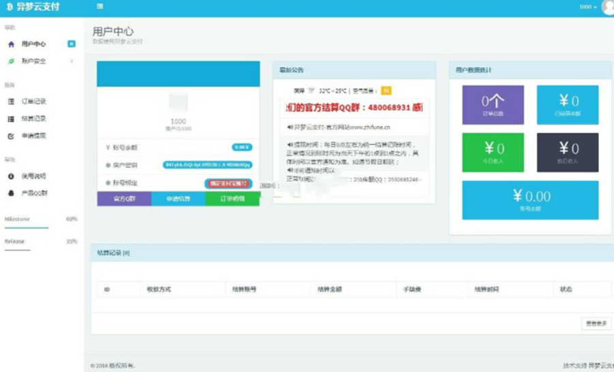Viewport: 614px width, 372px height.
Task: Open the 1000 user dropdown
Action: (588, 7)
